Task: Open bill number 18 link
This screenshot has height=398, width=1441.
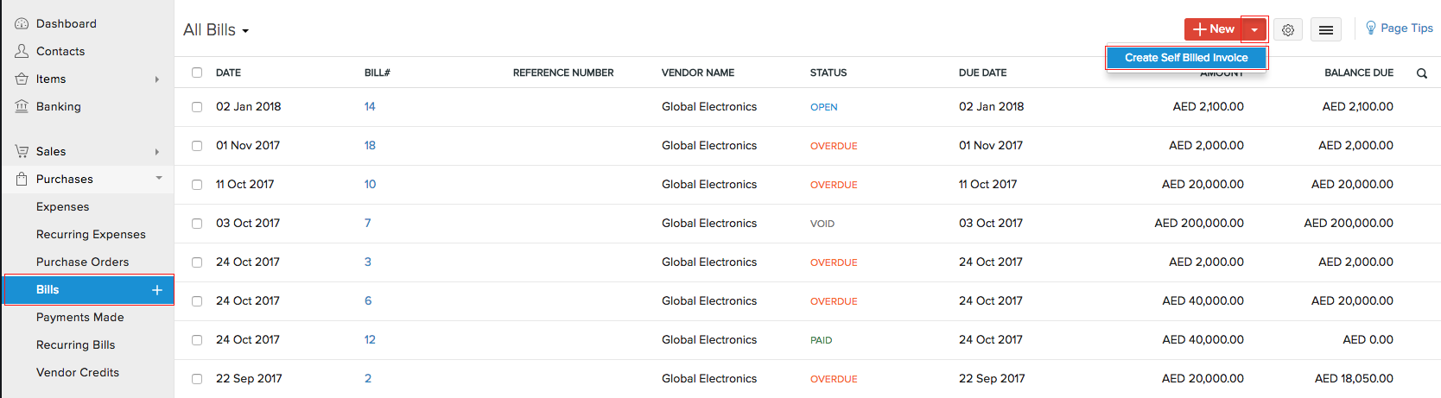Action: pyautogui.click(x=370, y=145)
